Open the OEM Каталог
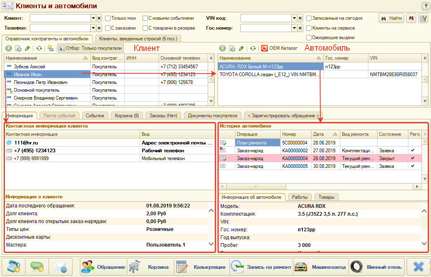The image size is (431, 277). (x=279, y=48)
